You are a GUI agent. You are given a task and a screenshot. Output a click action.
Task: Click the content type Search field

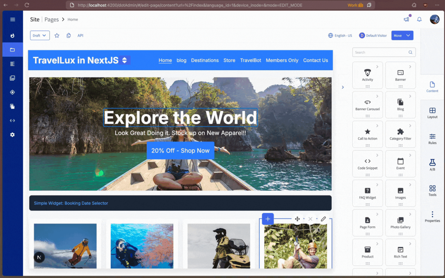tap(381, 52)
